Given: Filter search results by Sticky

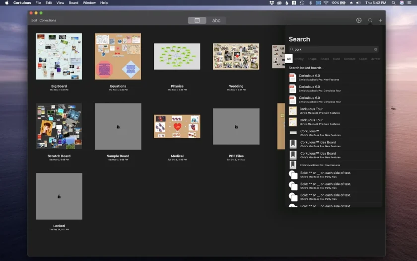Looking at the screenshot, I should 299,59.
